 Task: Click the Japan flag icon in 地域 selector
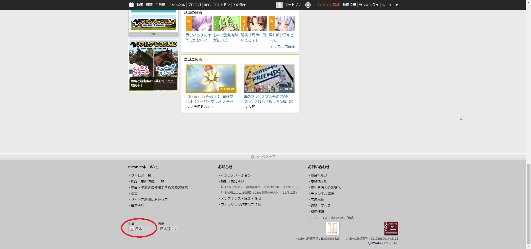132,229
